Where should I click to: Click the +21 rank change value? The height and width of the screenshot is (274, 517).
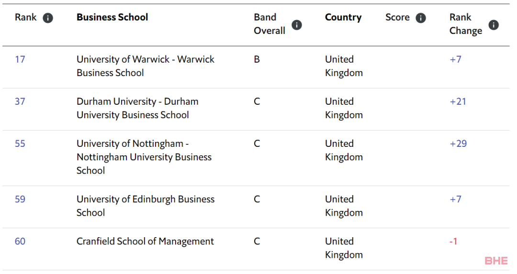click(x=458, y=101)
